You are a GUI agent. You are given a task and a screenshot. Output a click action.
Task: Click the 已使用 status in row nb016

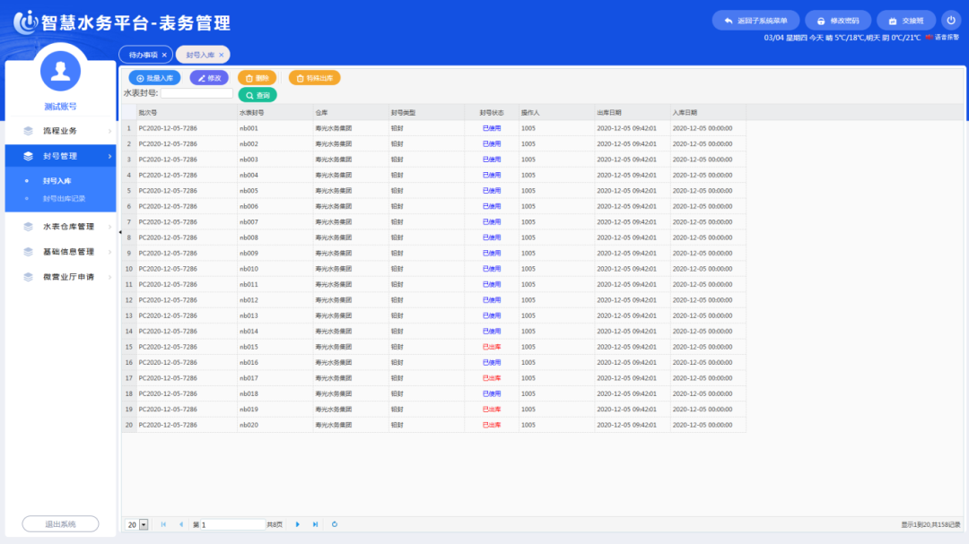[492, 362]
